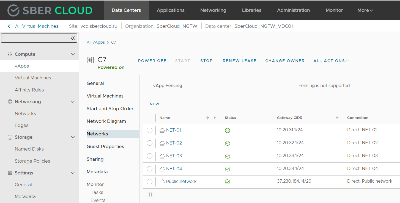Click the green status check for NET-04
400x203 pixels.
point(228,169)
